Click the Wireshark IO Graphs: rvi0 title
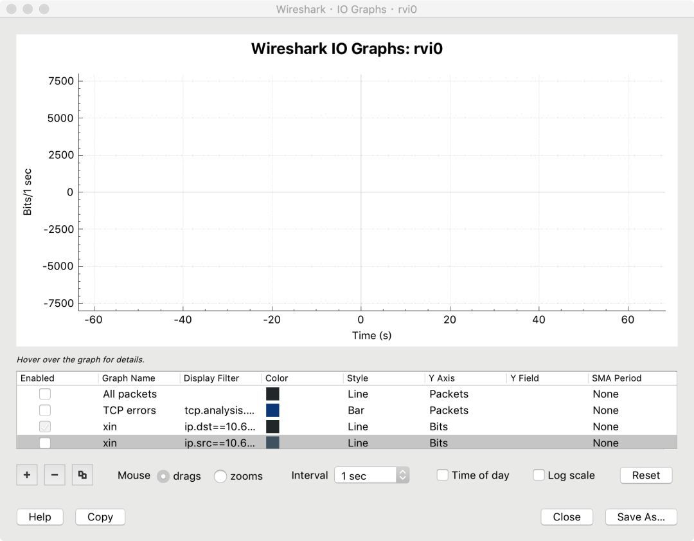The width and height of the screenshot is (694, 541). 346,48
